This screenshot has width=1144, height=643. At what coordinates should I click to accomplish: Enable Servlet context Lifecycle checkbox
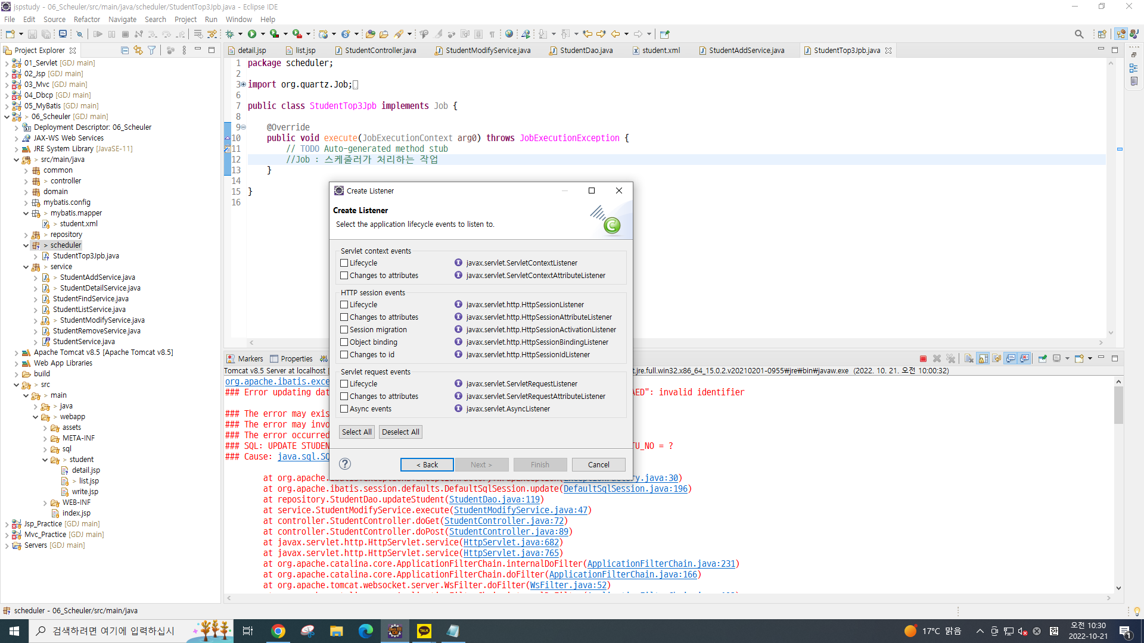click(x=344, y=263)
